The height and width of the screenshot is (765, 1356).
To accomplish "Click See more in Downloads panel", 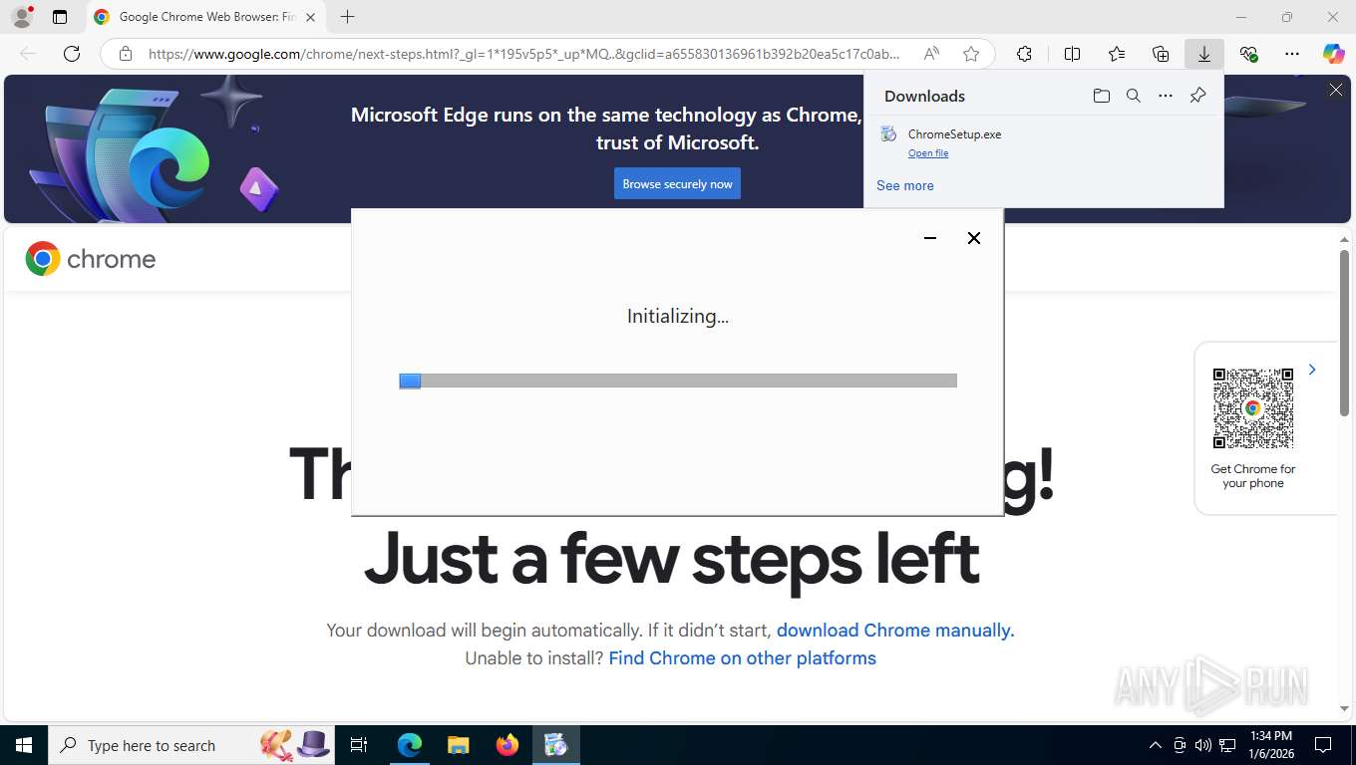I will [x=905, y=185].
